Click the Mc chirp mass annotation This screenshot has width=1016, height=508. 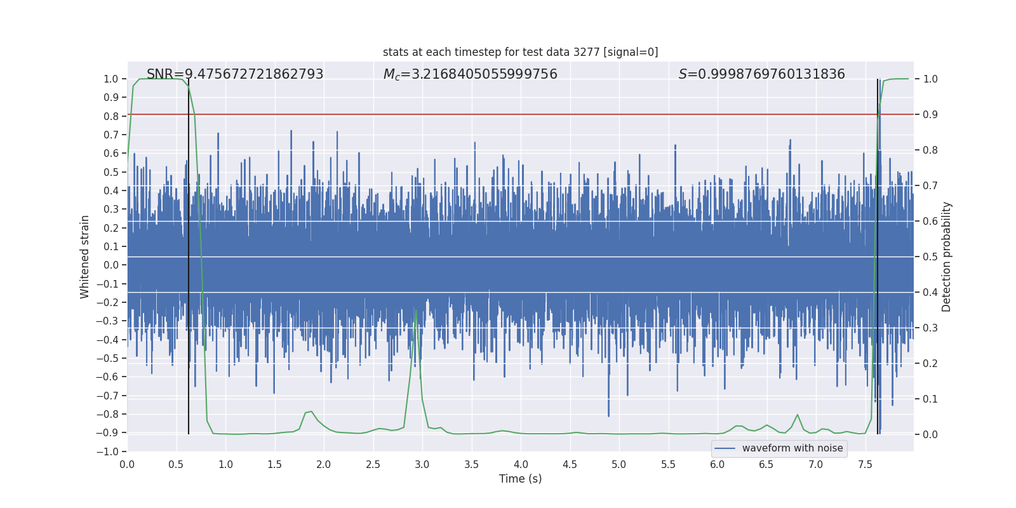(470, 74)
